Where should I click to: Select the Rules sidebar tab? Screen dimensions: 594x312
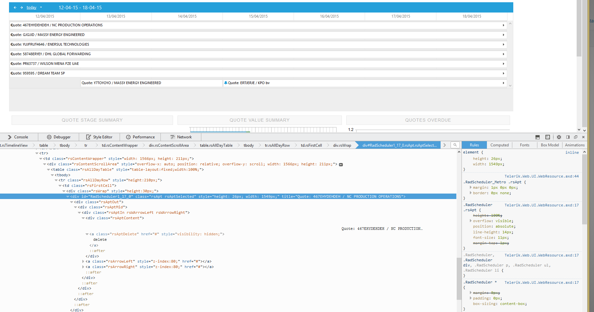474,145
